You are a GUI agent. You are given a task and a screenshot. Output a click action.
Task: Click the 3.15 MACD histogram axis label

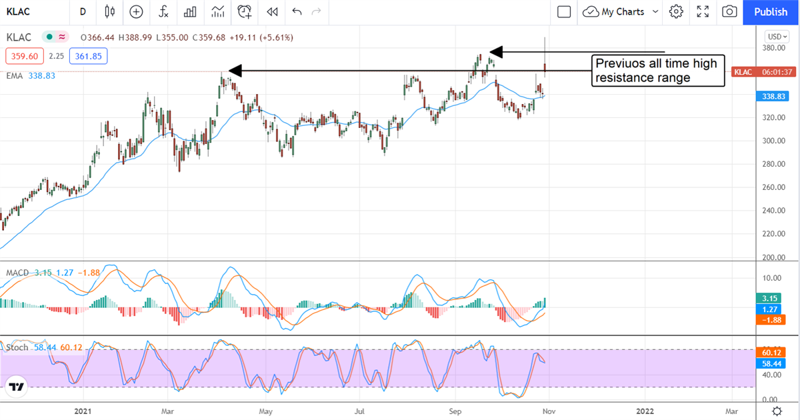tap(768, 299)
